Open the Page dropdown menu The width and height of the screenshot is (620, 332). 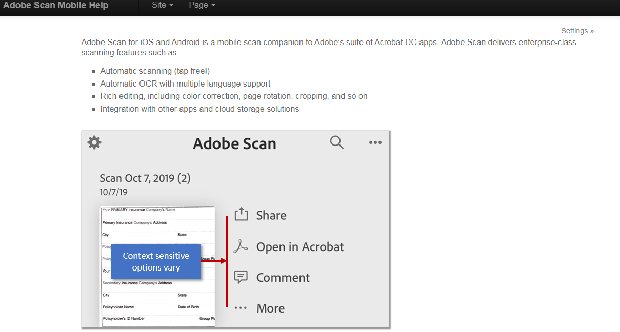coord(202,5)
